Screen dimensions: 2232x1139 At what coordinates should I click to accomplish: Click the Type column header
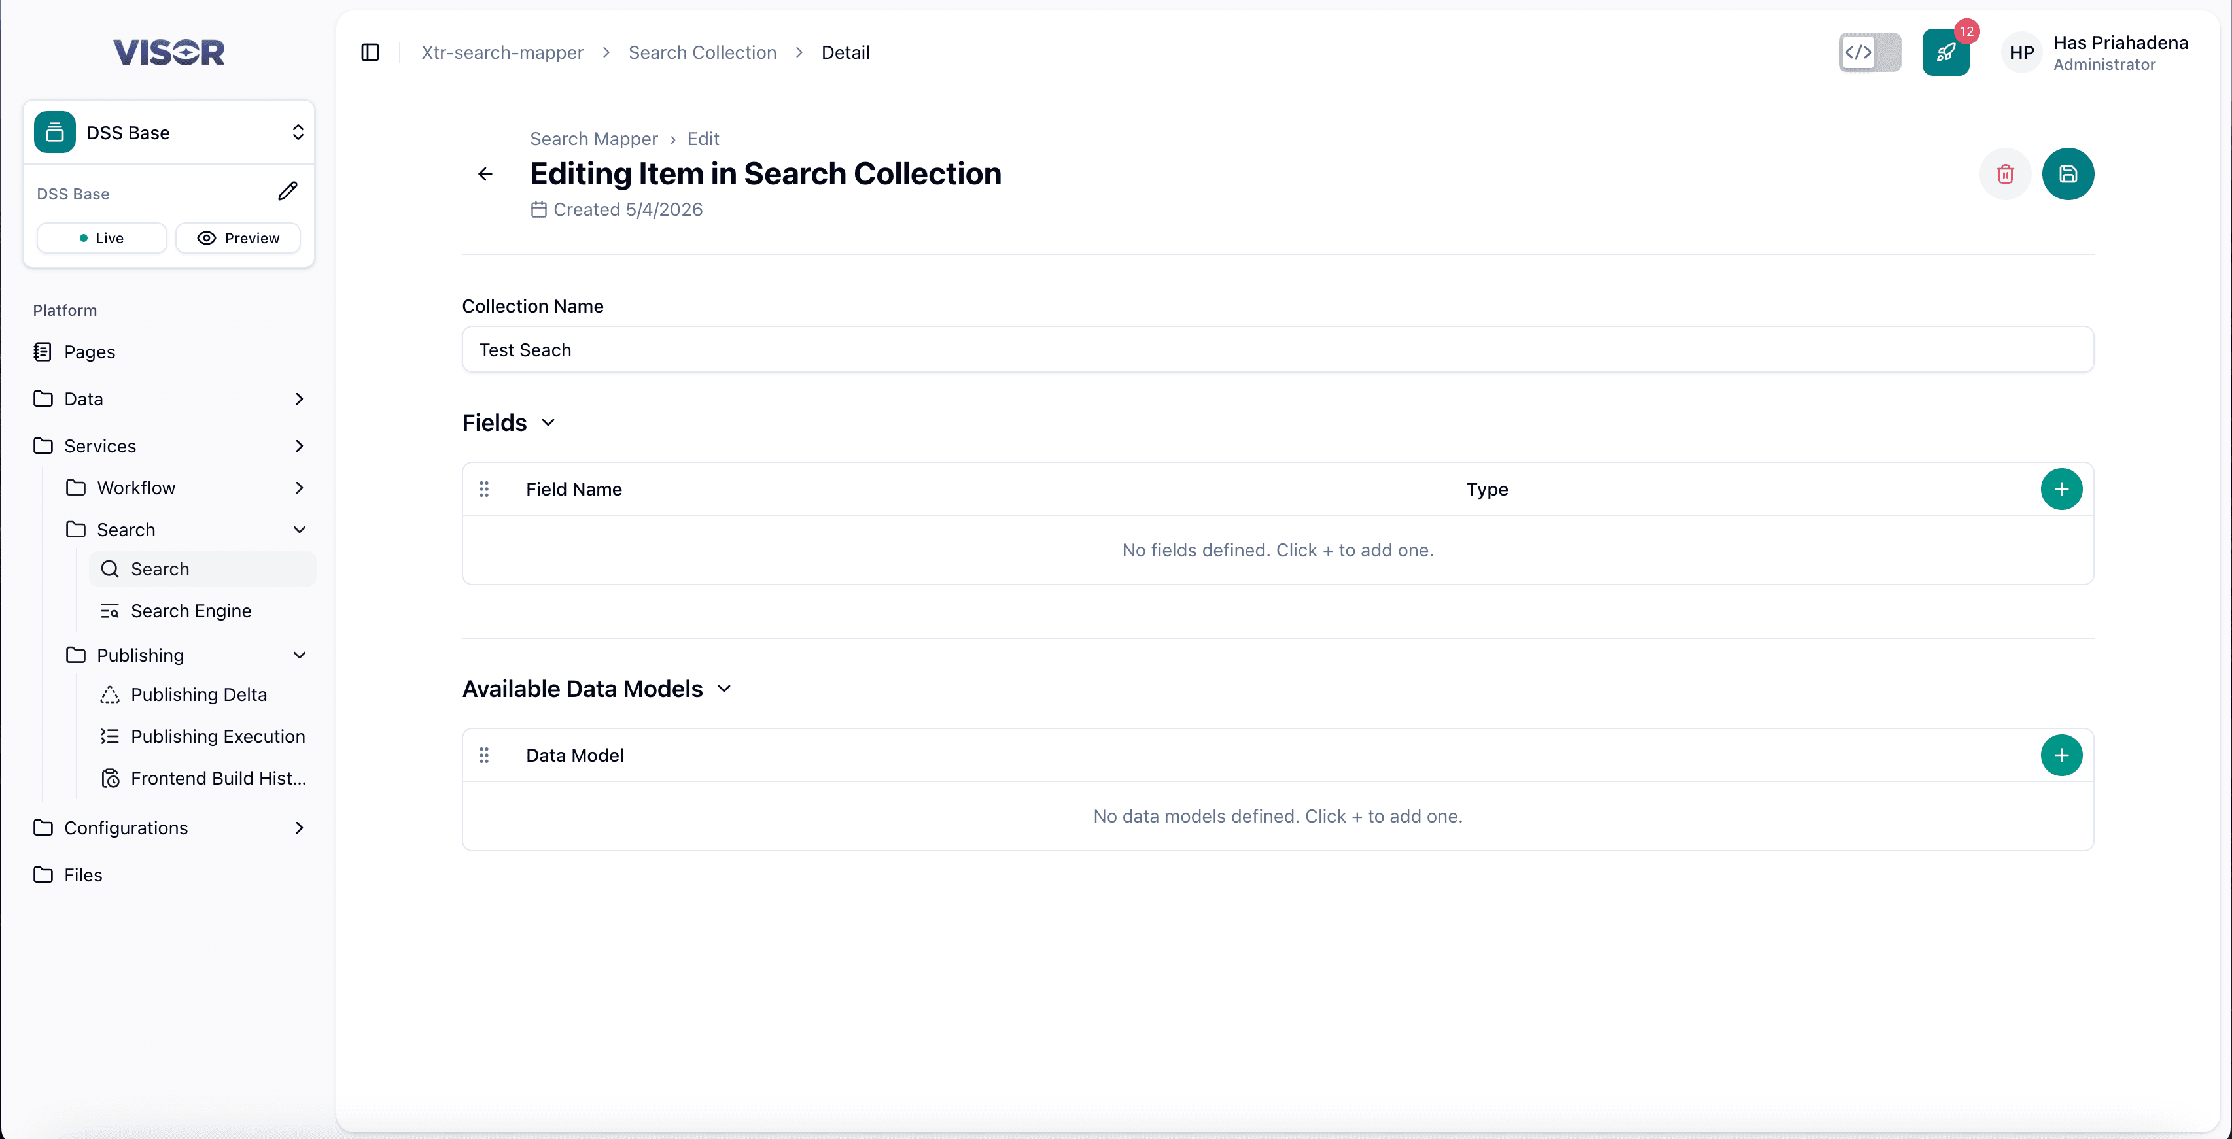pos(1487,489)
